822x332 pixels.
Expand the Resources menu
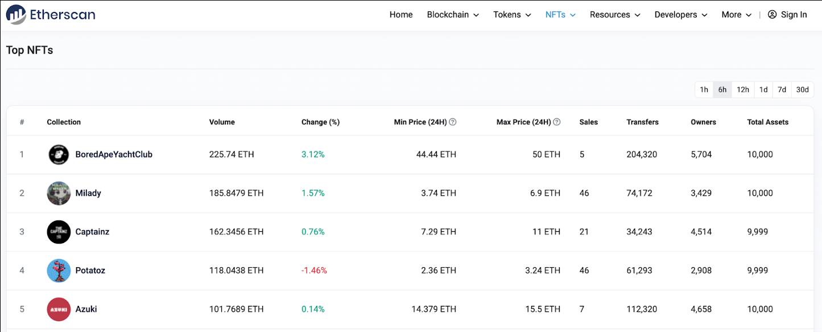(x=615, y=15)
